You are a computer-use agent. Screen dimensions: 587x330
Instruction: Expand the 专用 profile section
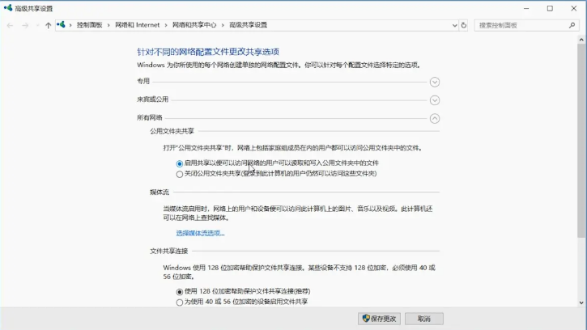click(x=435, y=82)
